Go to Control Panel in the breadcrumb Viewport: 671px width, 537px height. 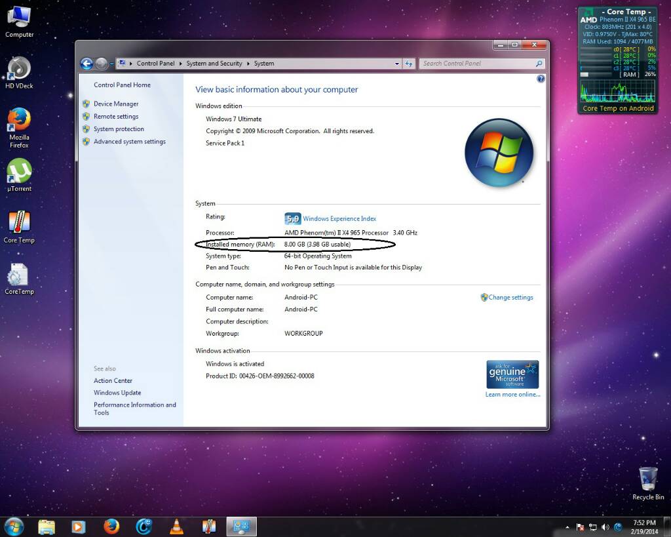click(155, 64)
